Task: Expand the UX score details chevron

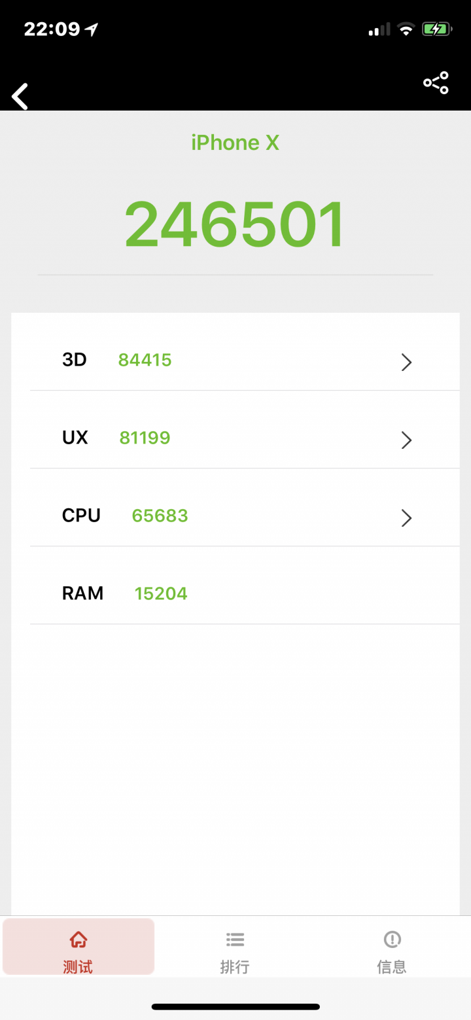Action: click(406, 440)
